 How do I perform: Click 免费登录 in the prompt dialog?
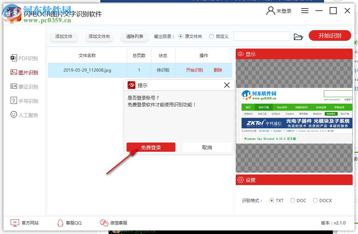coord(151,147)
